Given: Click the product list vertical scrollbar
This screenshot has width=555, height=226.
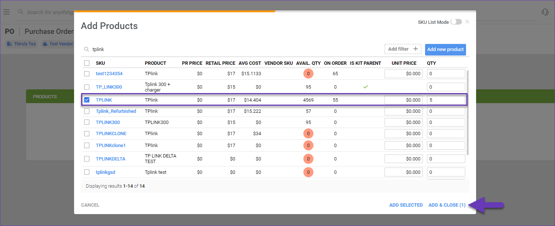Looking at the screenshot, I should (x=468, y=112).
